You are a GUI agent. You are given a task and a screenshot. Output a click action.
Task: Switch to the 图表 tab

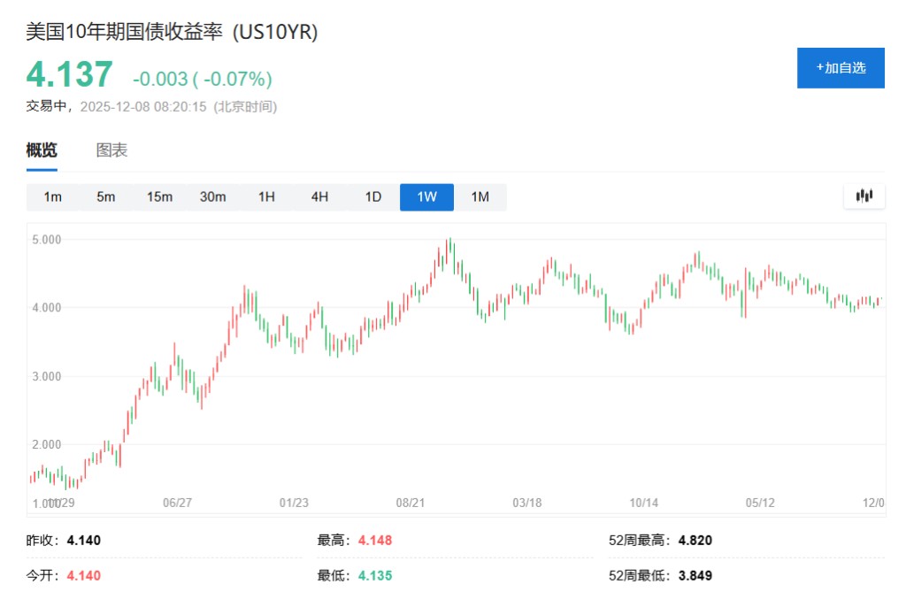click(x=111, y=150)
